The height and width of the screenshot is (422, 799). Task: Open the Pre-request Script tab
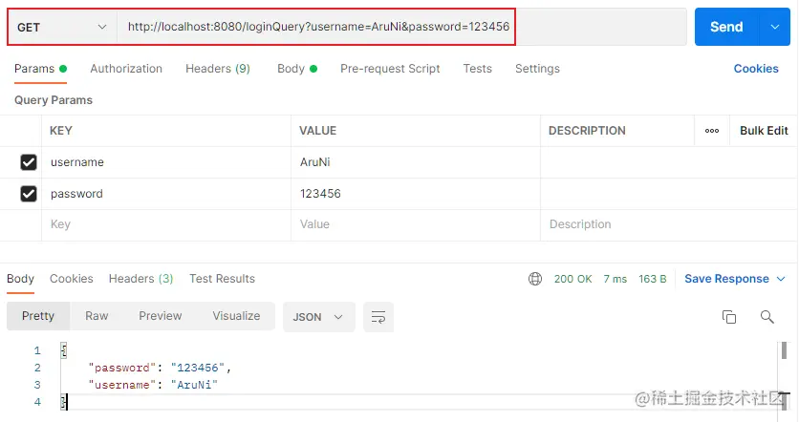pyautogui.click(x=390, y=69)
